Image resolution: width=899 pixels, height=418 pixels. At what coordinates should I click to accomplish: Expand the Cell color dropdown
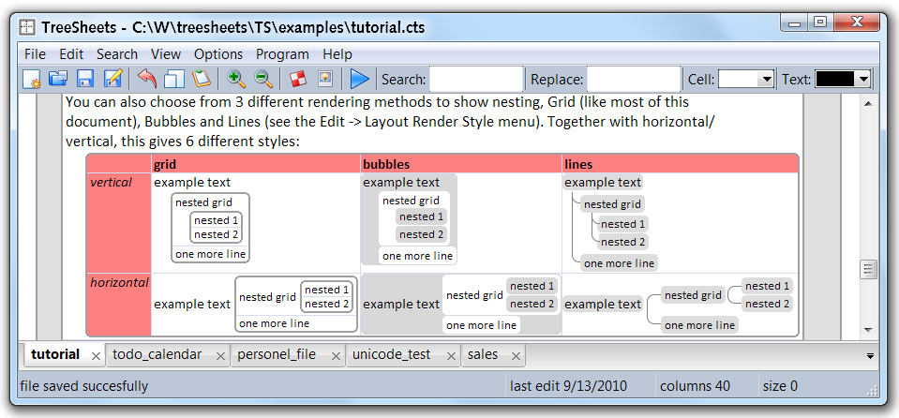click(765, 80)
